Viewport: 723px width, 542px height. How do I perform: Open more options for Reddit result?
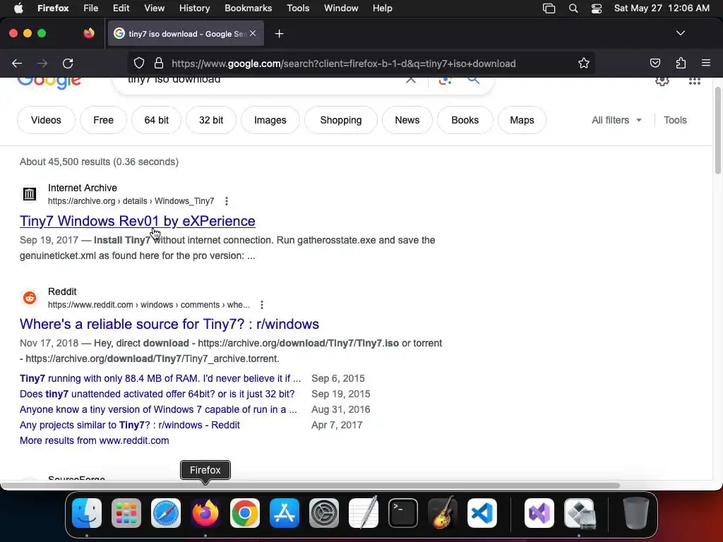tap(262, 305)
